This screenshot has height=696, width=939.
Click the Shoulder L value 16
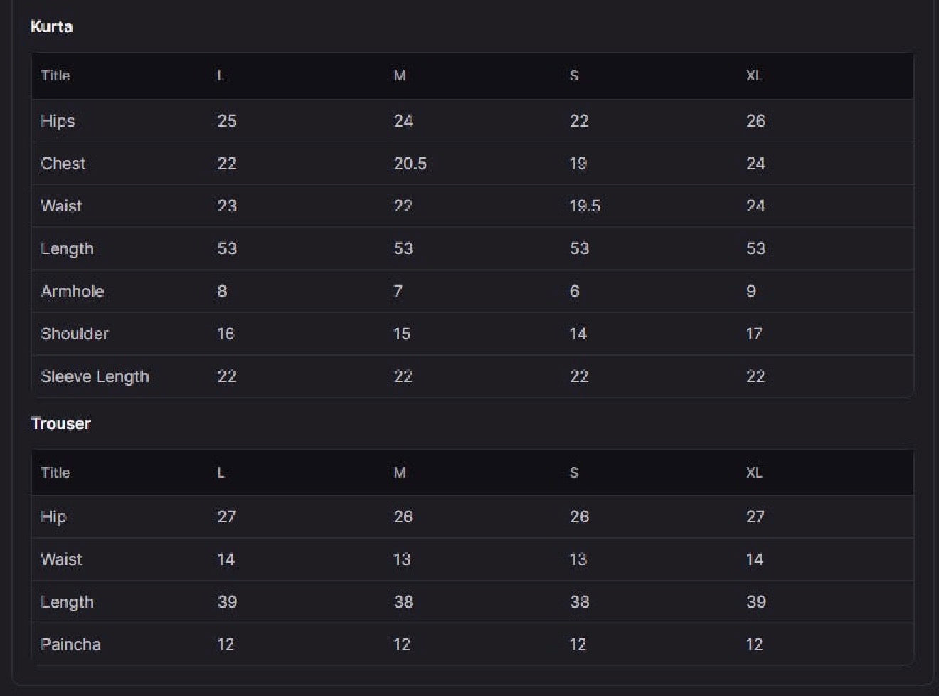[x=226, y=334]
